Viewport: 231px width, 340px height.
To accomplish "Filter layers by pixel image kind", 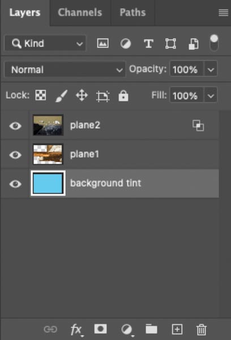I will pyautogui.click(x=102, y=44).
